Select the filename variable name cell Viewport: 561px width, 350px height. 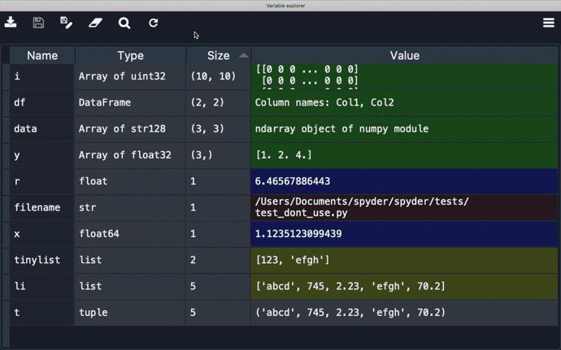tap(41, 207)
